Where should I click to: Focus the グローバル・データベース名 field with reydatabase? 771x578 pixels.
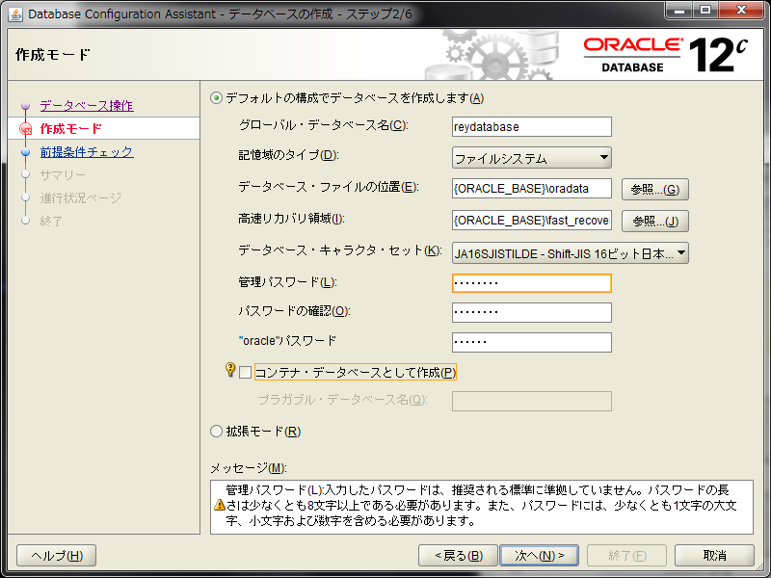tap(532, 127)
